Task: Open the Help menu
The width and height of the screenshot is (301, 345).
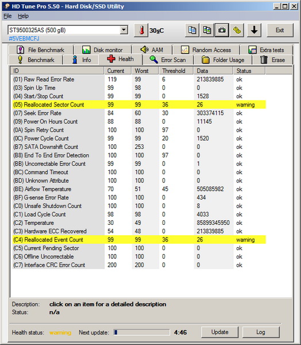Action: coord(23,16)
